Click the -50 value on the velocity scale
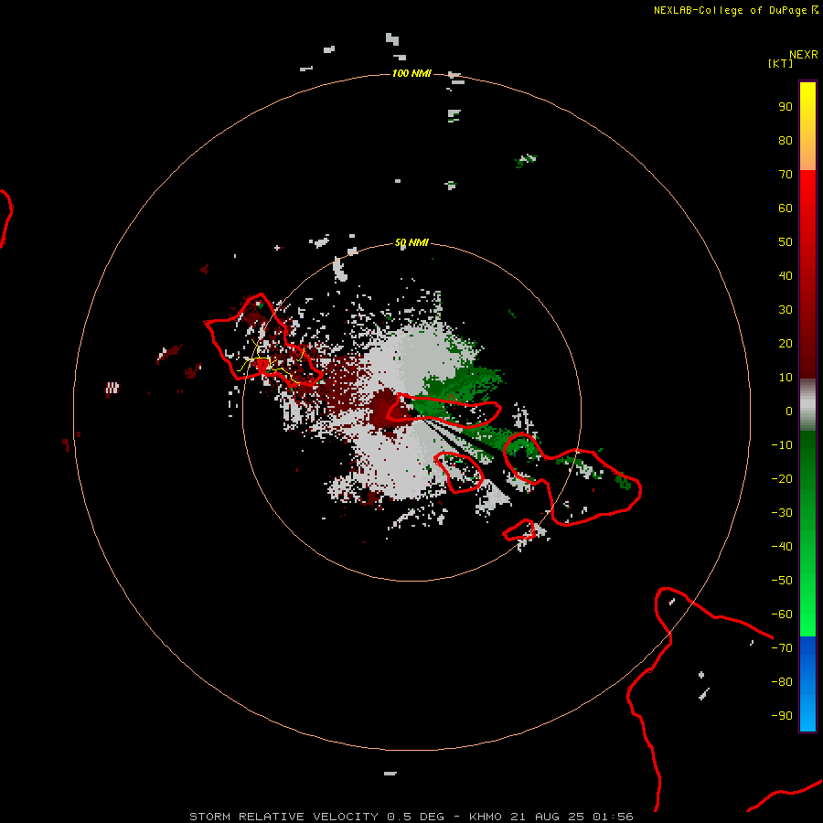This screenshot has width=823, height=823. [782, 581]
